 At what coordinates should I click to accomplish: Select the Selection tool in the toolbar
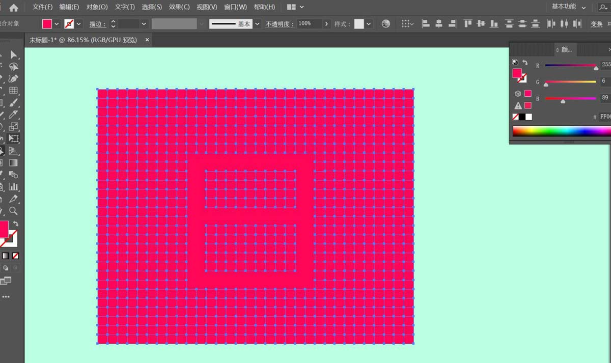13,54
